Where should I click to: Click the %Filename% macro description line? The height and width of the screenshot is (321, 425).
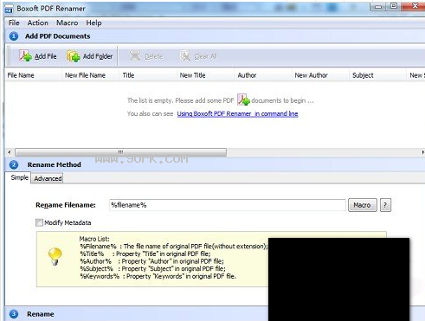174,247
